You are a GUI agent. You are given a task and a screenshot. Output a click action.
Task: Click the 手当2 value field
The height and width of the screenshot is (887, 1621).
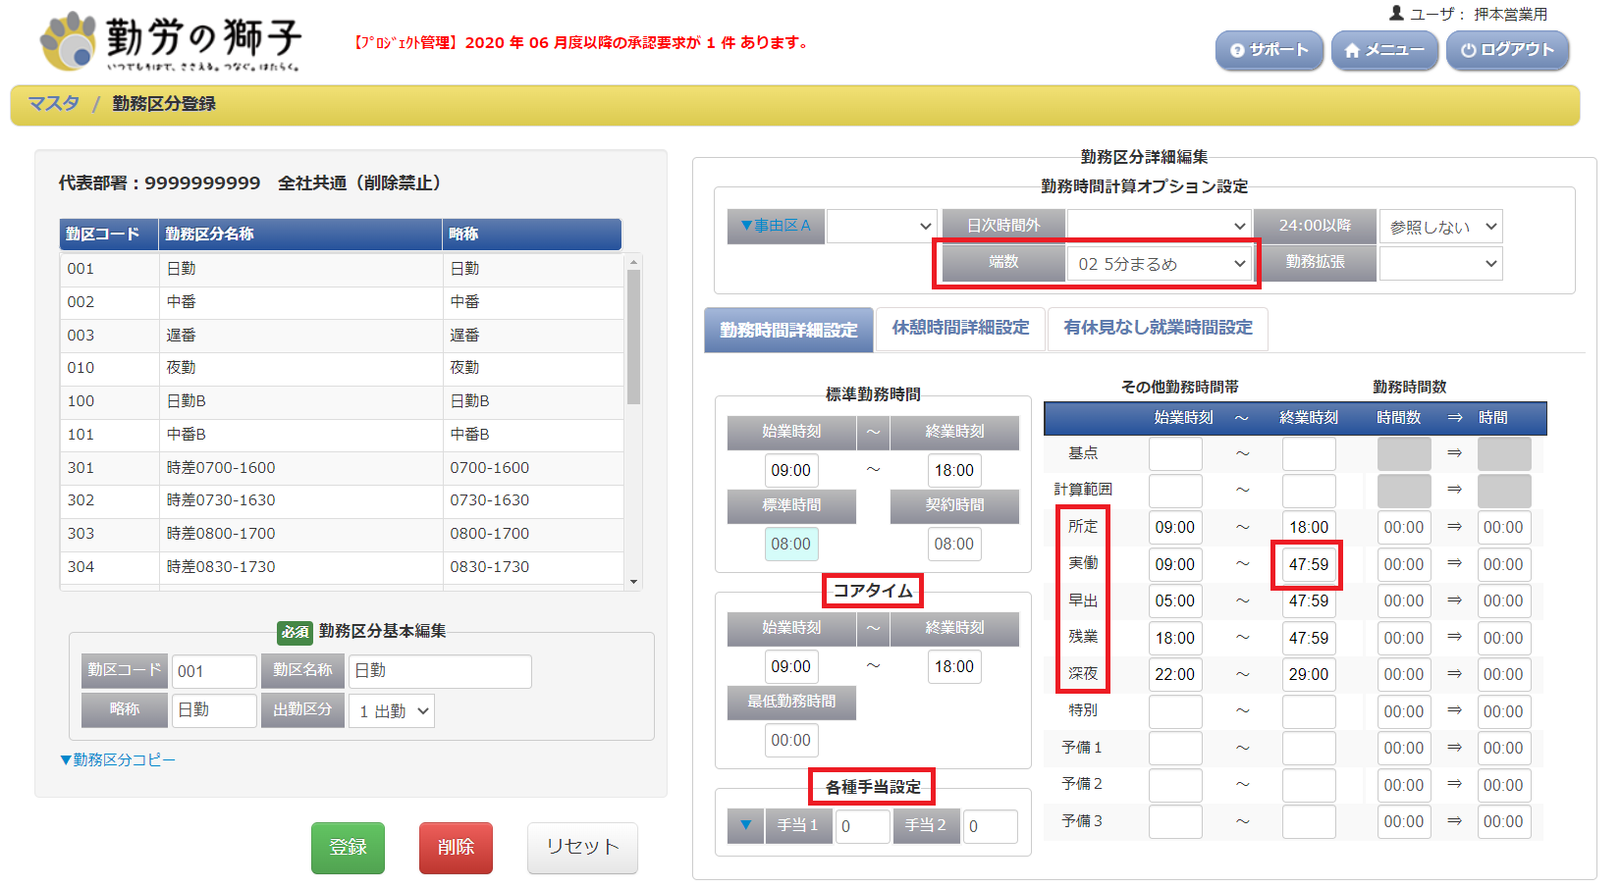(990, 826)
